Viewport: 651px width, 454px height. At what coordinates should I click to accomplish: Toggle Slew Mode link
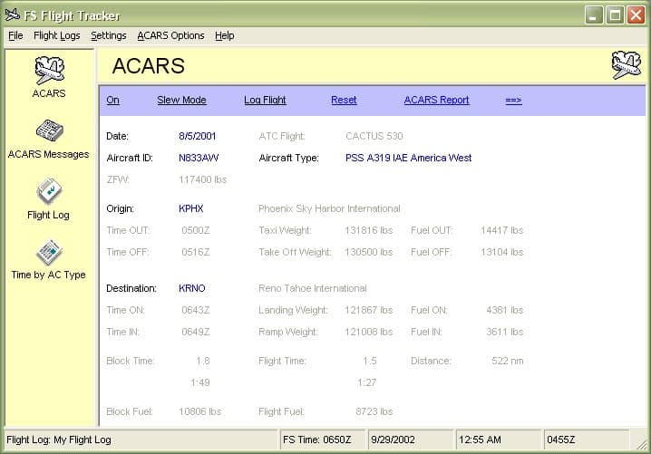tap(181, 100)
